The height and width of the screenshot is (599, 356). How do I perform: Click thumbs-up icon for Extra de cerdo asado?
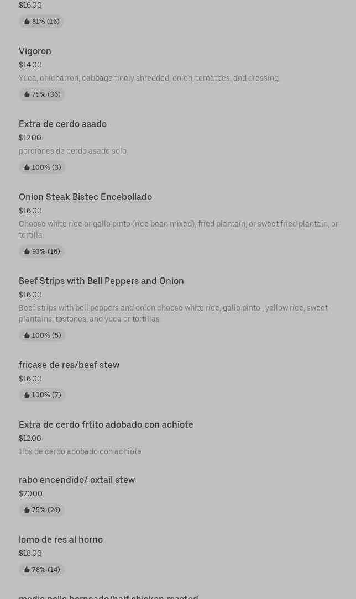point(27,167)
